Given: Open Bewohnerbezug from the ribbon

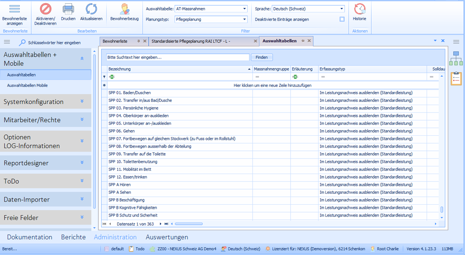Looking at the screenshot, I should 124,9.
